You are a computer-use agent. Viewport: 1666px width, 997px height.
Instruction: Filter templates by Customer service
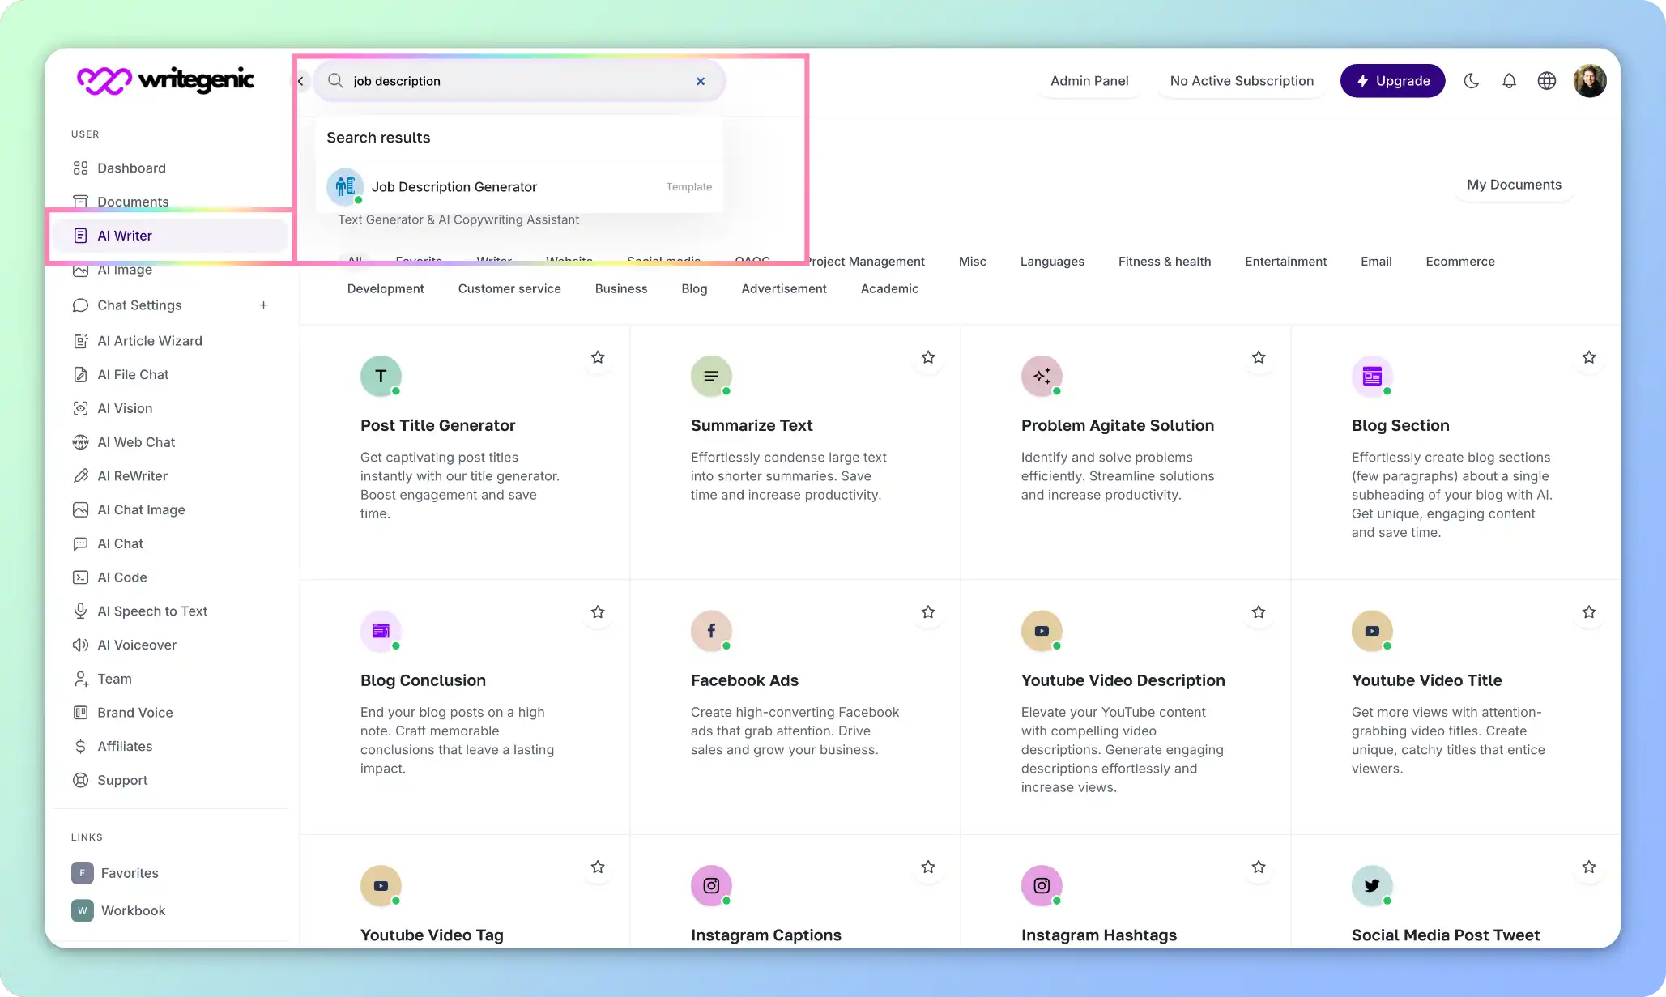tap(509, 289)
